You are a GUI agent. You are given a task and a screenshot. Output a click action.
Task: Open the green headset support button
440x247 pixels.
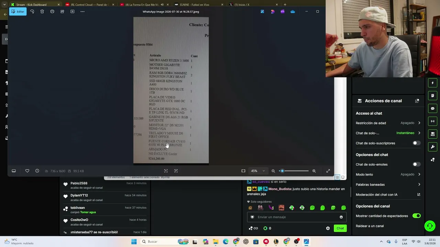(430, 226)
